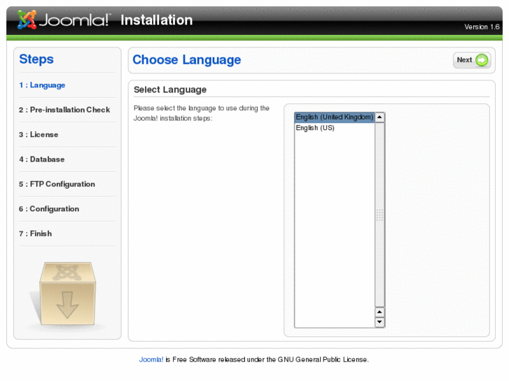Open the Joomla! footer link
509x381 pixels.
pyautogui.click(x=151, y=359)
